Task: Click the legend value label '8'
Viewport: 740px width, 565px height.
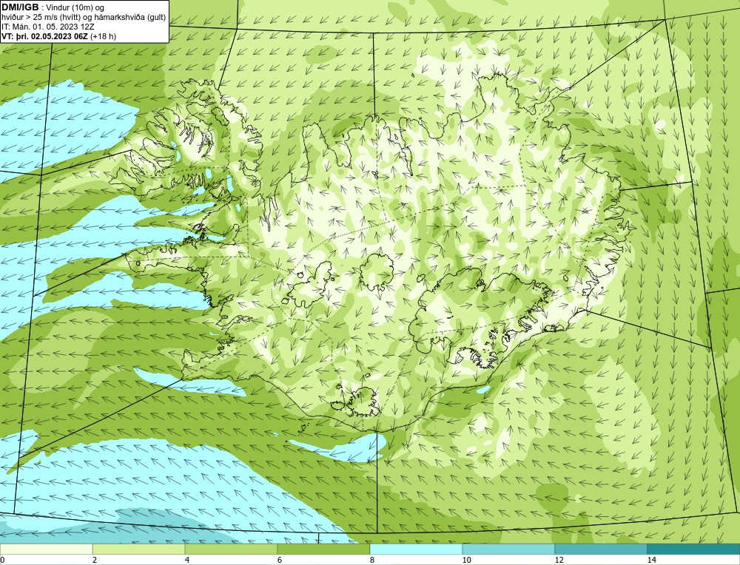Action: click(372, 560)
